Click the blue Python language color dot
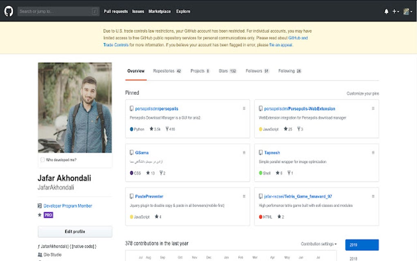 pos(132,129)
